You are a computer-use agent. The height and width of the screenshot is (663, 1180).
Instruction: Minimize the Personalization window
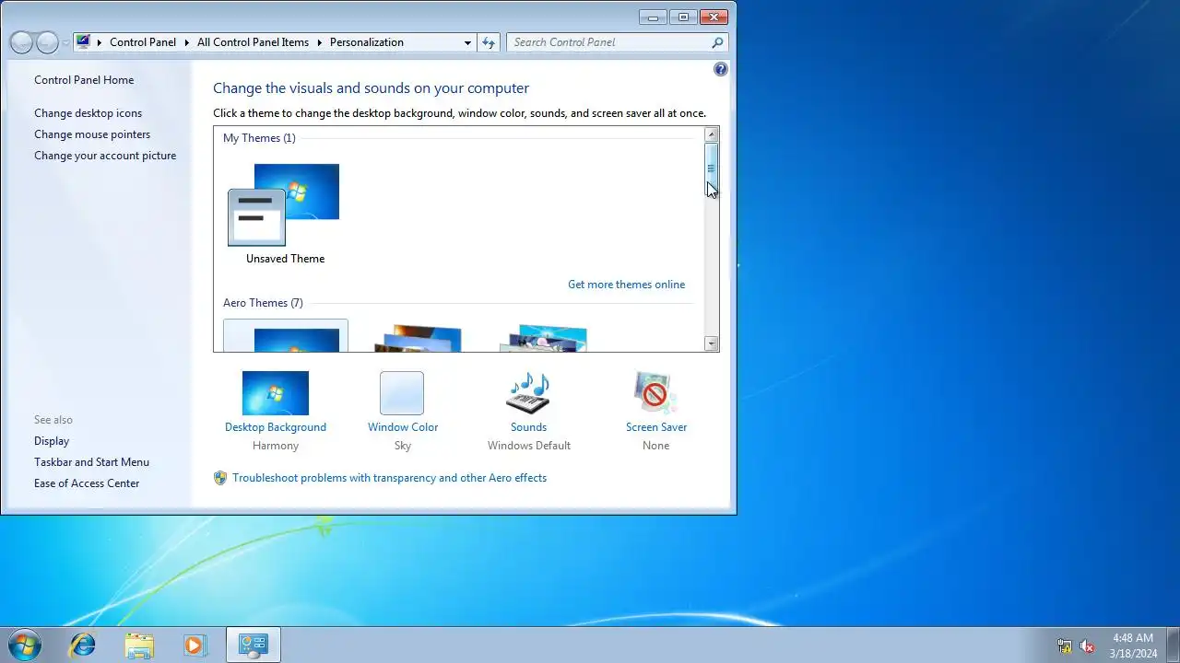[653, 17]
